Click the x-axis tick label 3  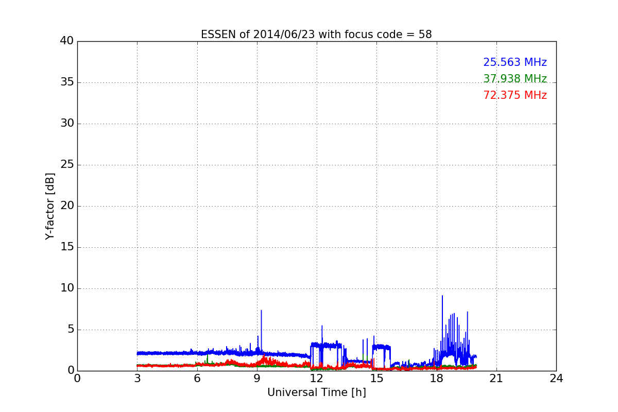(x=137, y=379)
